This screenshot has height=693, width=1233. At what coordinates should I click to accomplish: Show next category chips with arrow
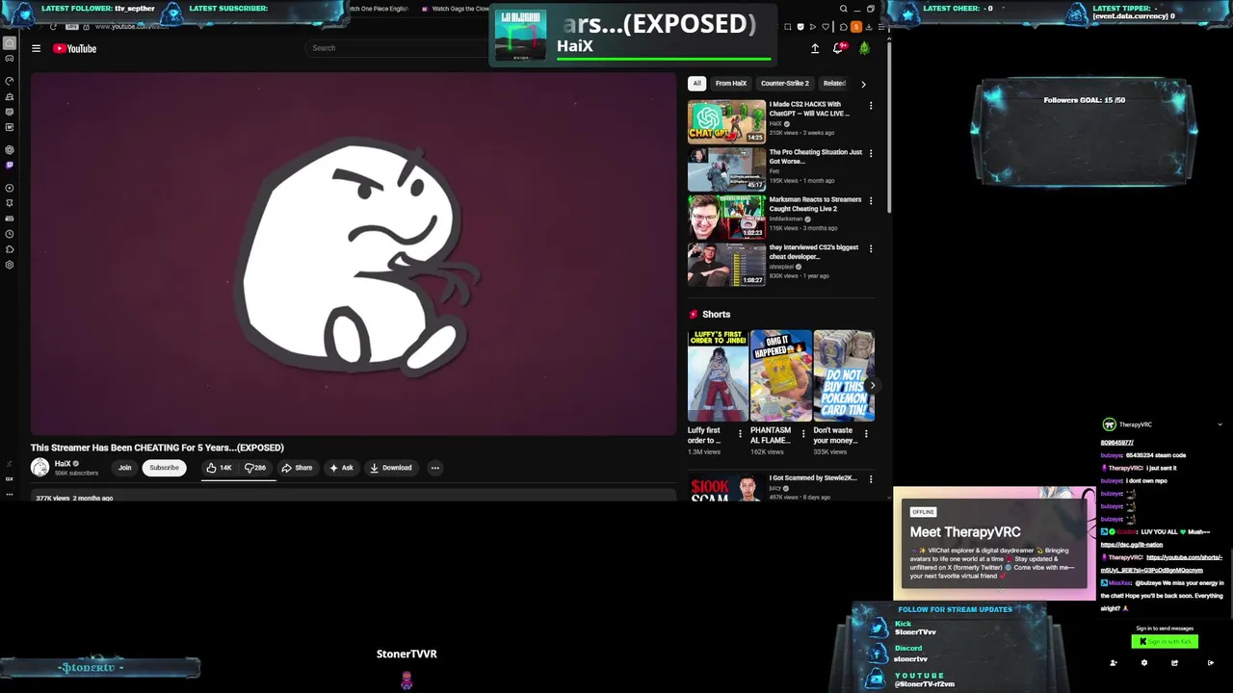[x=863, y=84]
